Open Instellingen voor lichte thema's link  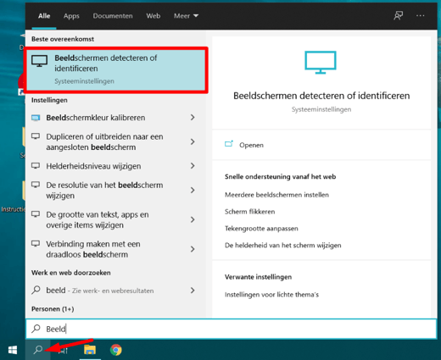coord(271,295)
